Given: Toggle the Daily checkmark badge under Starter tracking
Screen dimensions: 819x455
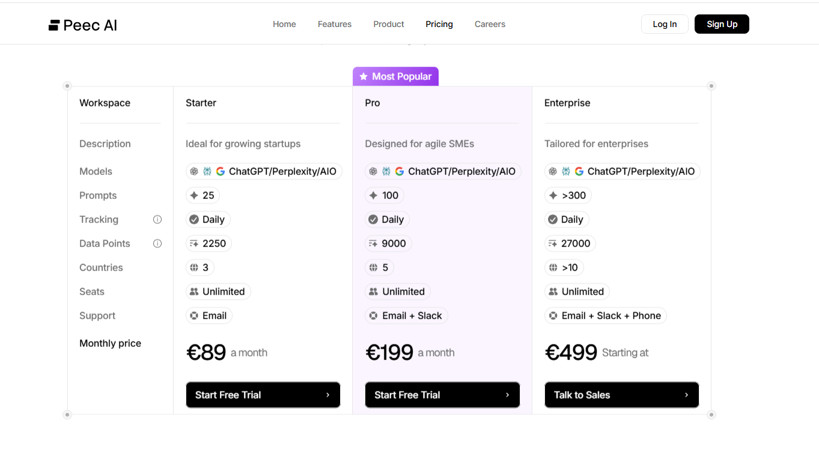Looking at the screenshot, I should coord(208,219).
